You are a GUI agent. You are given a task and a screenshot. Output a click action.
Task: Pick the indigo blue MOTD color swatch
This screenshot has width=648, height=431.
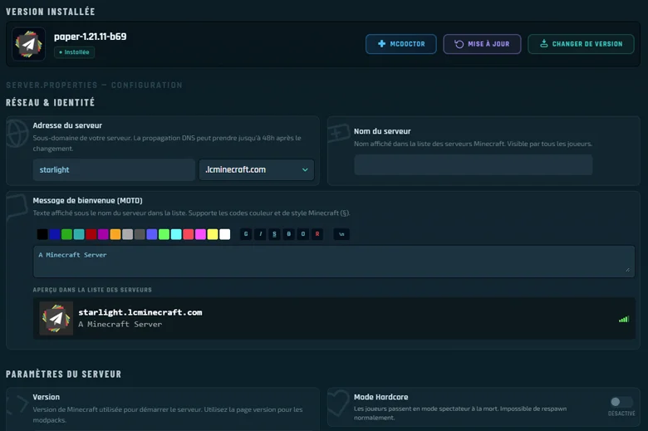152,234
